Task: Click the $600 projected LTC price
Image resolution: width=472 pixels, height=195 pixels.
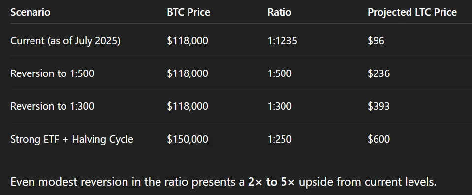Action: click(x=378, y=139)
